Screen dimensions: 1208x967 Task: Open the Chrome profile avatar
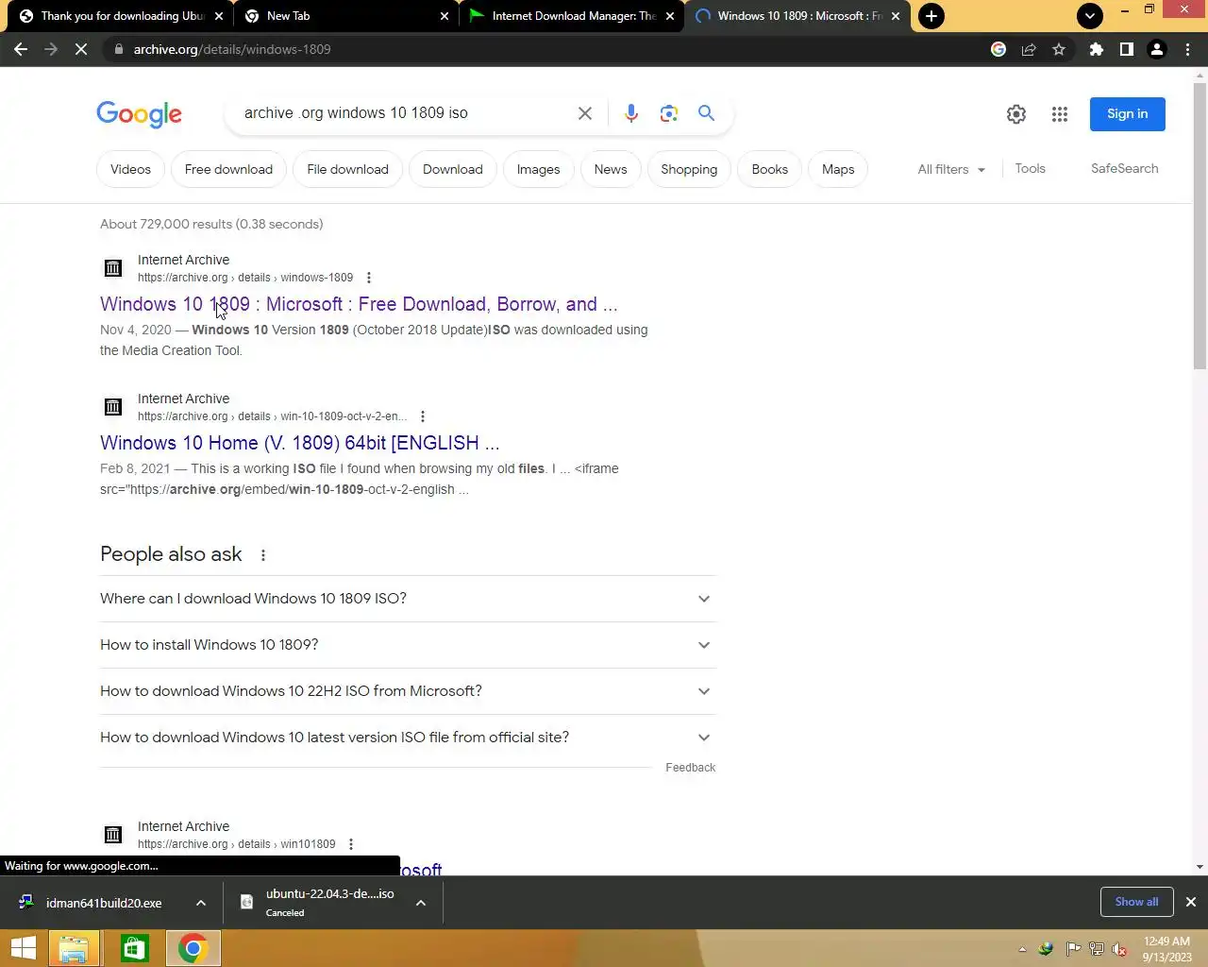1157,49
